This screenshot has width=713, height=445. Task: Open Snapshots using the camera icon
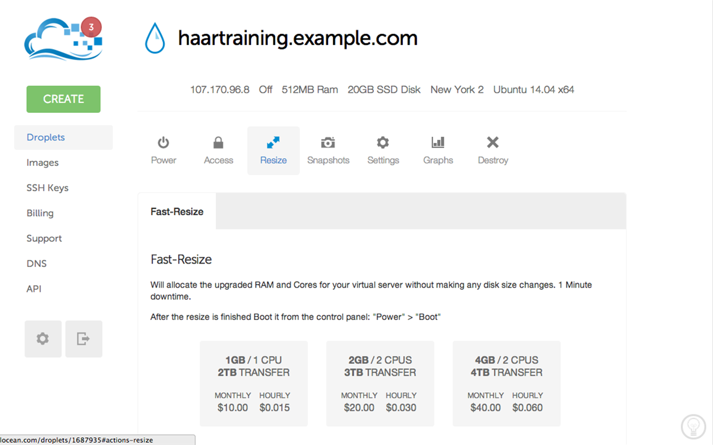pyautogui.click(x=328, y=149)
